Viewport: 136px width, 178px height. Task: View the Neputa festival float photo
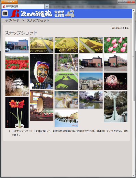pyautogui.click(x=41, y=71)
